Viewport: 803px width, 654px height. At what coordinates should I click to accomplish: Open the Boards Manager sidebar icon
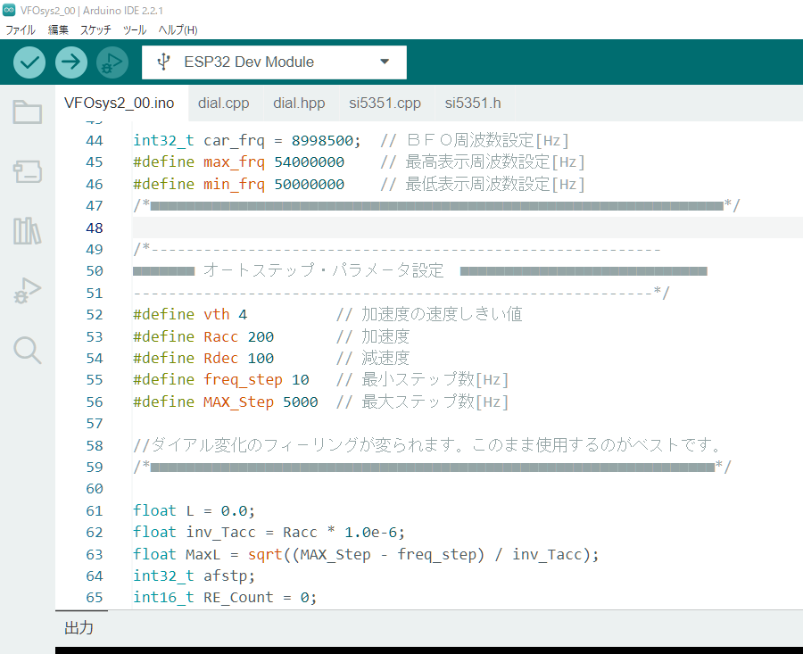[27, 171]
